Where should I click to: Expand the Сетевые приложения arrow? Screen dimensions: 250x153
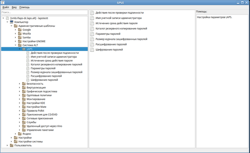click(20, 119)
